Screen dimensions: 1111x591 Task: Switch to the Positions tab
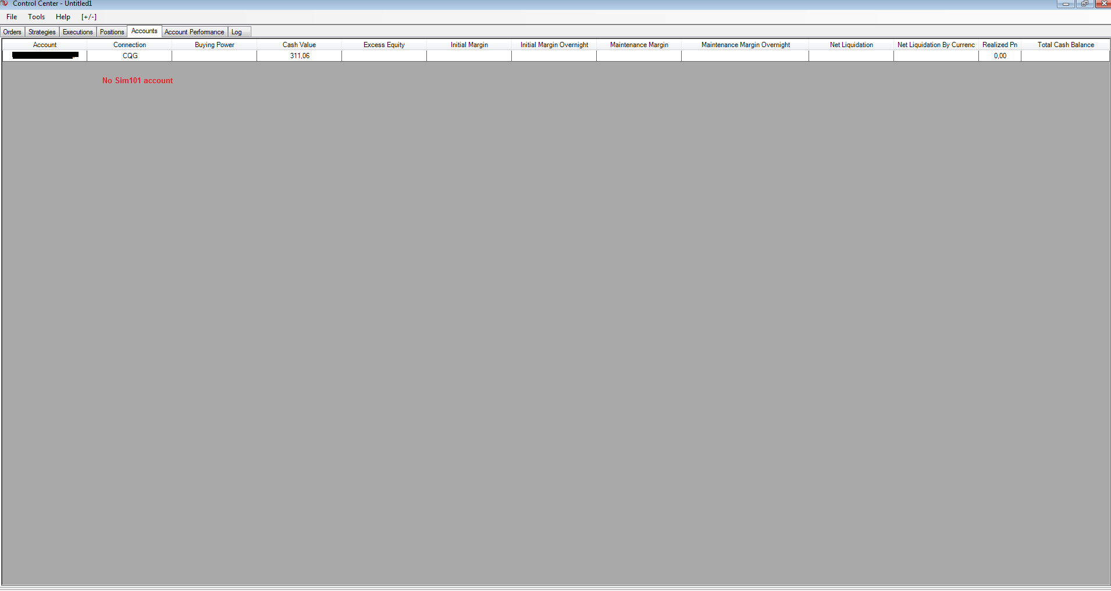coord(112,32)
